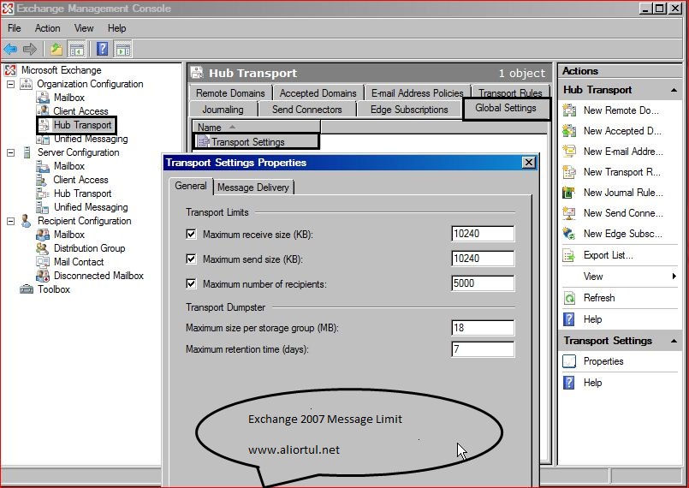This screenshot has width=689, height=488.
Task: Click the New Remote Domain action icon
Action: tap(569, 110)
